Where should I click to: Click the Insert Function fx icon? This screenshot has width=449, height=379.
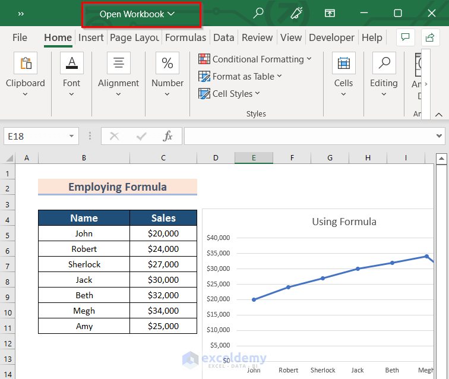[x=168, y=136]
